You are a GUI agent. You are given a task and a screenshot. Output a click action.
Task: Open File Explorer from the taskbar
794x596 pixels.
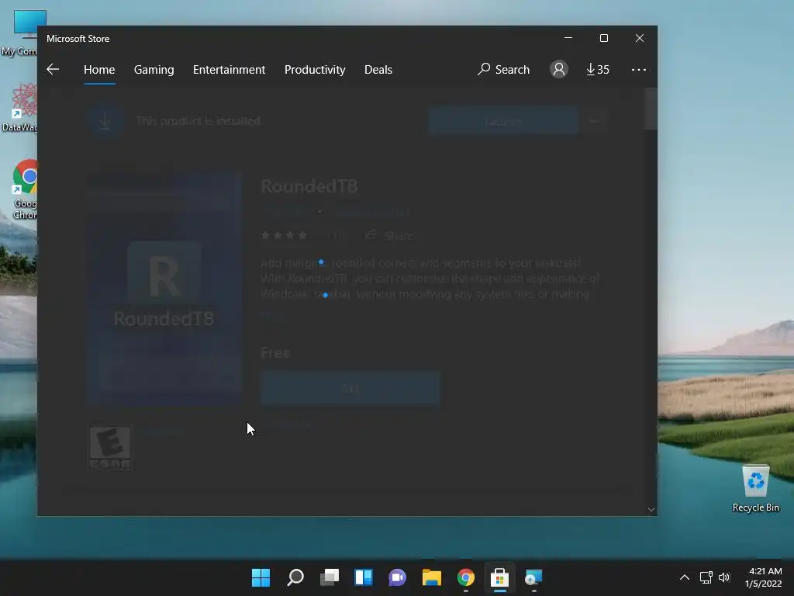(x=431, y=577)
